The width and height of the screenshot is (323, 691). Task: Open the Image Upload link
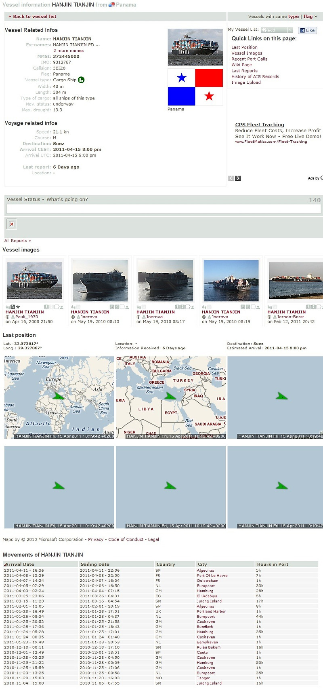point(246,82)
